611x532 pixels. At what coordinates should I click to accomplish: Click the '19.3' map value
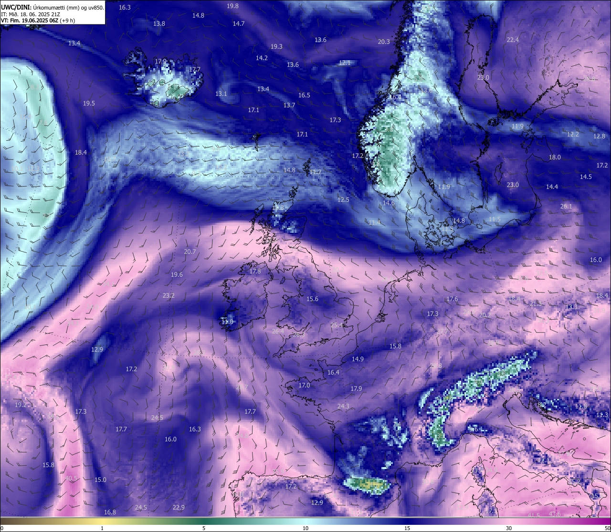276,46
